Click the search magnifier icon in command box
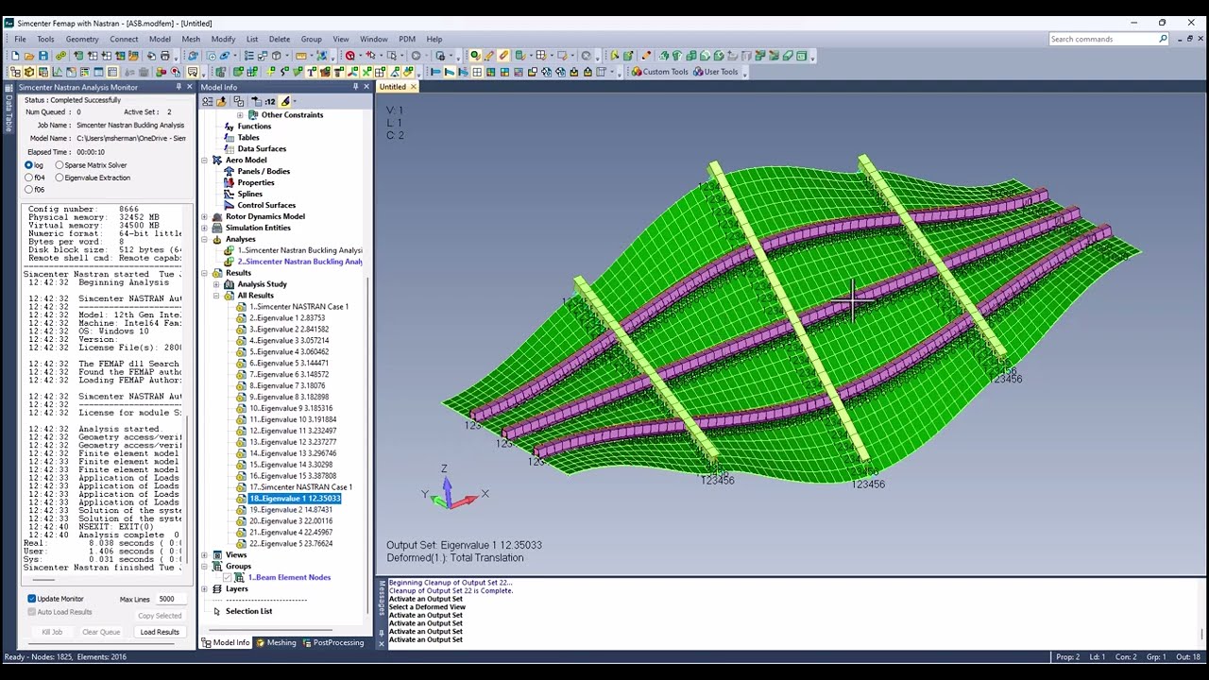 click(x=1163, y=39)
